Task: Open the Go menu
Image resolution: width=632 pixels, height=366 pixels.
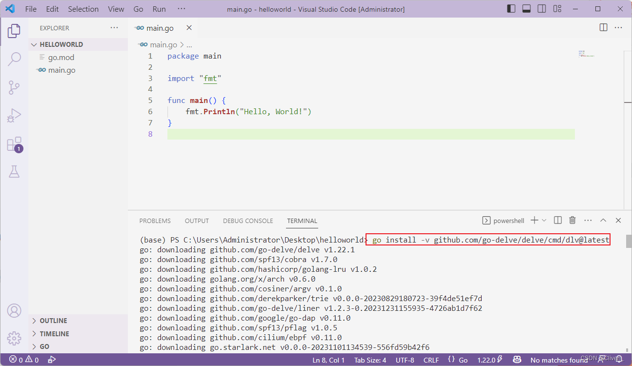Action: coord(139,9)
